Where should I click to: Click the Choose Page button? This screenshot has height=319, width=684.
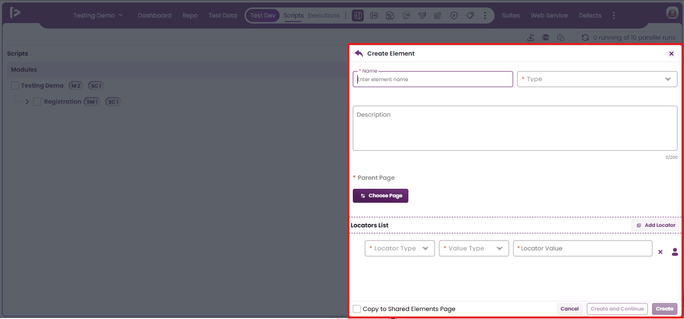[381, 196]
